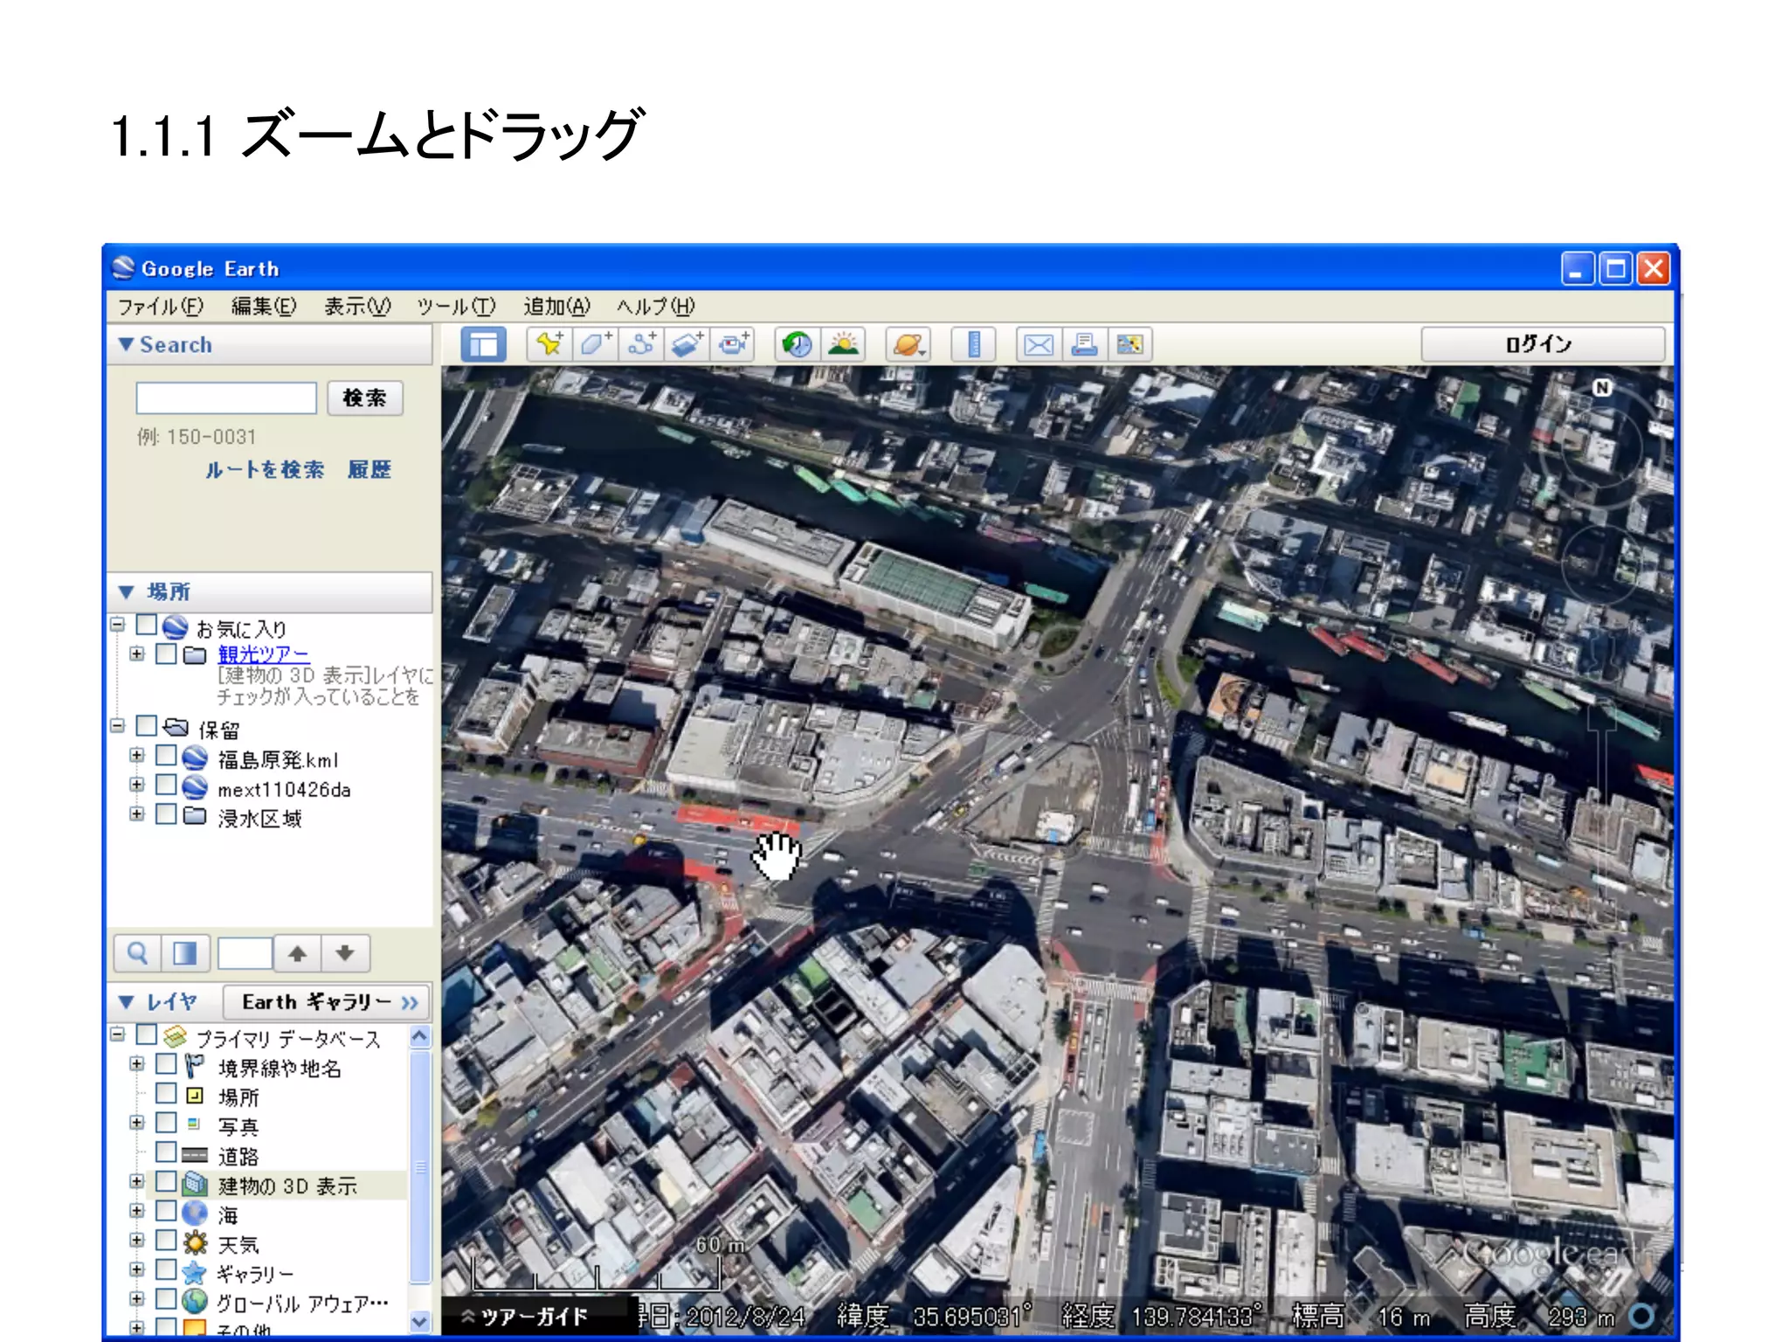Screen dimensions: 1789x1342
Task: Collapse the Search panel triangle
Action: click(x=127, y=344)
